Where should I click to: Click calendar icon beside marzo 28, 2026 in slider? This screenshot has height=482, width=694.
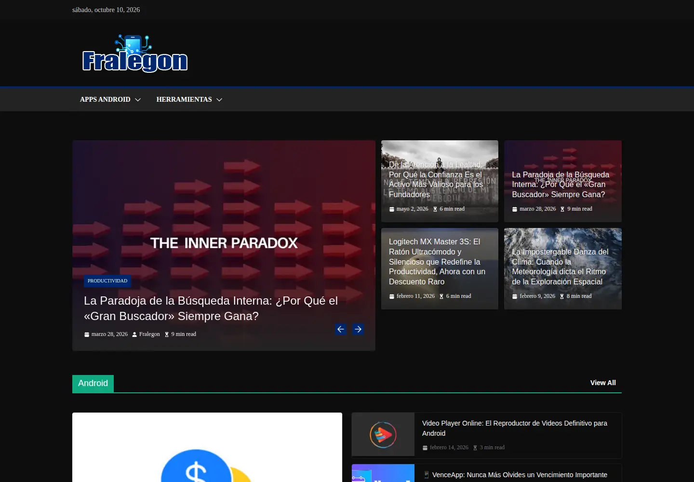(87, 335)
